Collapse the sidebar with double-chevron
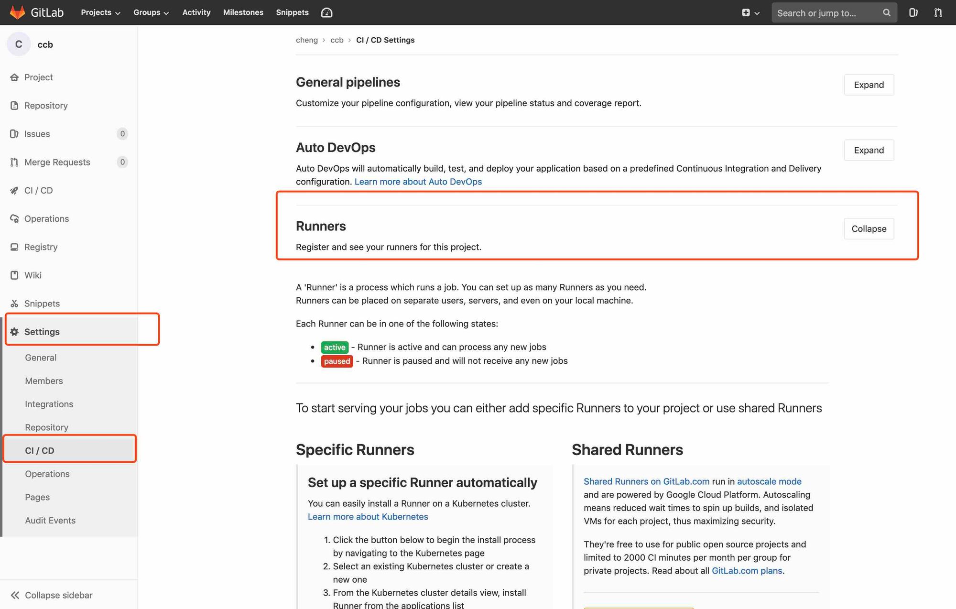The image size is (956, 609). (x=15, y=595)
